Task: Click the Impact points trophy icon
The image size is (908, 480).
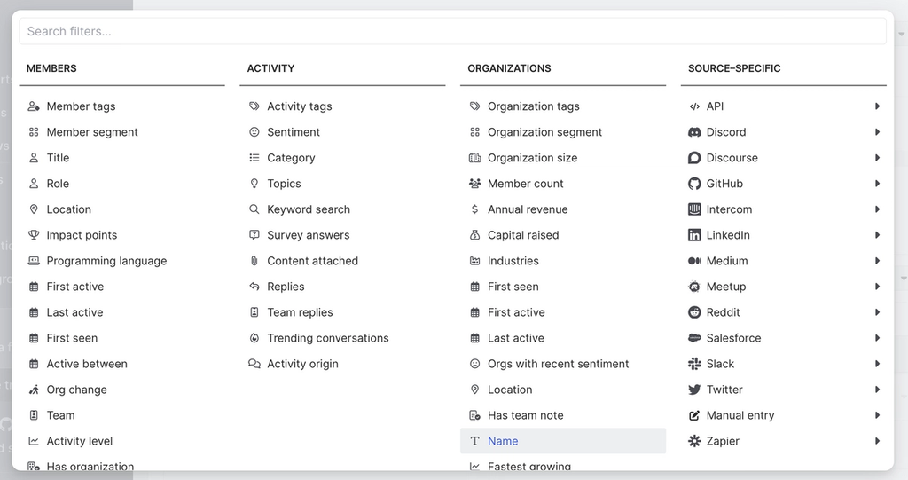Action: (x=34, y=235)
